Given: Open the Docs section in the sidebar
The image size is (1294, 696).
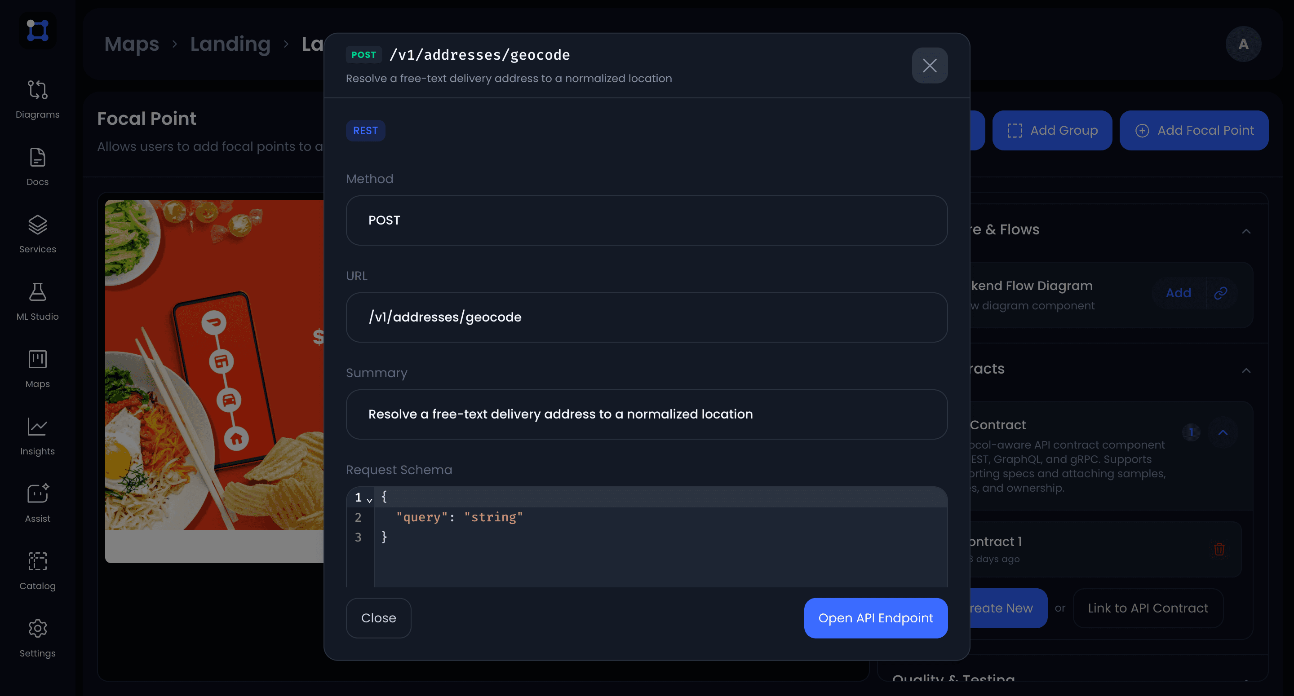Looking at the screenshot, I should click(38, 166).
